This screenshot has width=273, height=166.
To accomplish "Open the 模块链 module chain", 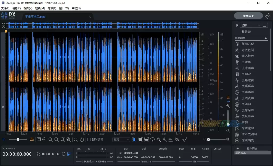I will (x=246, y=32).
